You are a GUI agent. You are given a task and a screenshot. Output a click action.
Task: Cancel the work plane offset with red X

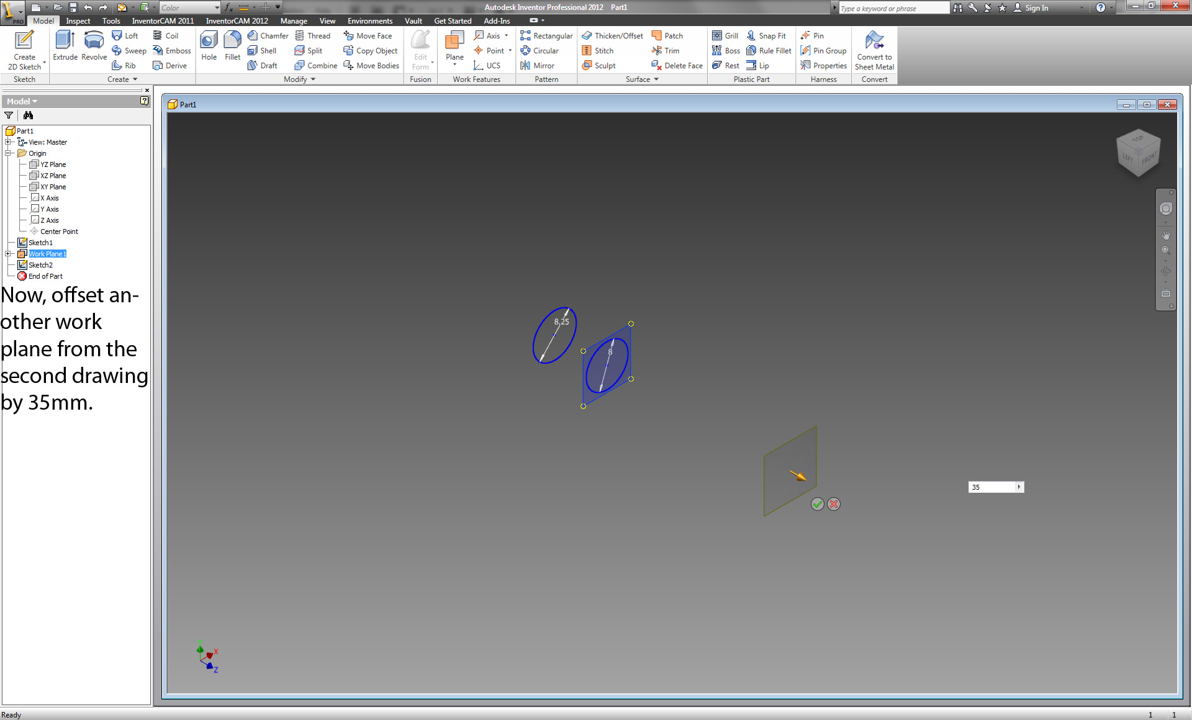point(834,504)
